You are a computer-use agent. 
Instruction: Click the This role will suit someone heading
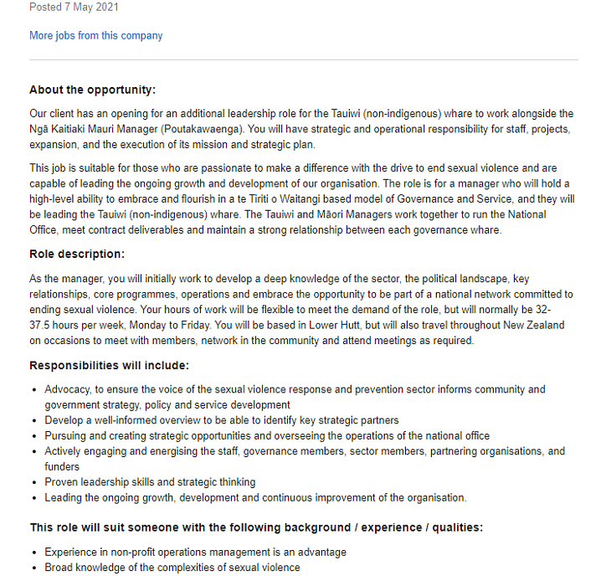click(x=256, y=527)
